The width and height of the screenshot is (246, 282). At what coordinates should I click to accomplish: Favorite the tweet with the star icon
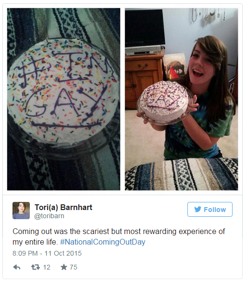coord(64,267)
